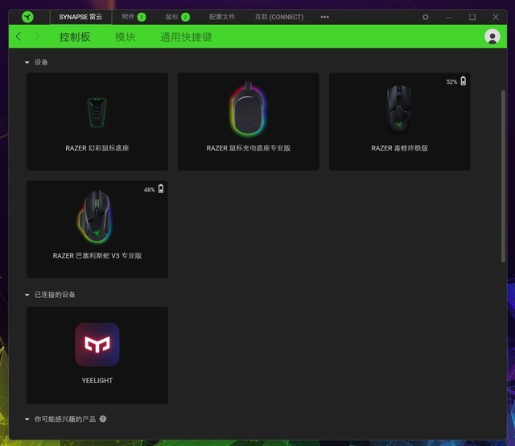Click the Razer Synapse logo icon
Viewport: 515px width, 446px height.
pos(27,17)
